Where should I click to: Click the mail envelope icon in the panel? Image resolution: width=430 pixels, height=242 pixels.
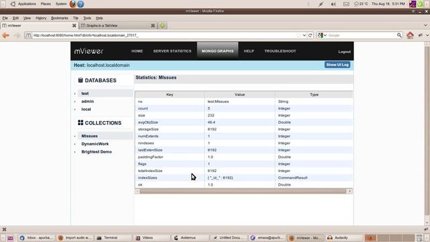pos(346,4)
